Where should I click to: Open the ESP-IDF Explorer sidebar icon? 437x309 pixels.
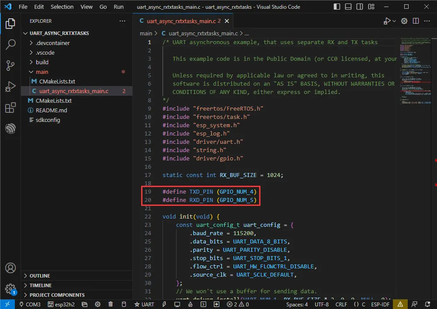10,129
